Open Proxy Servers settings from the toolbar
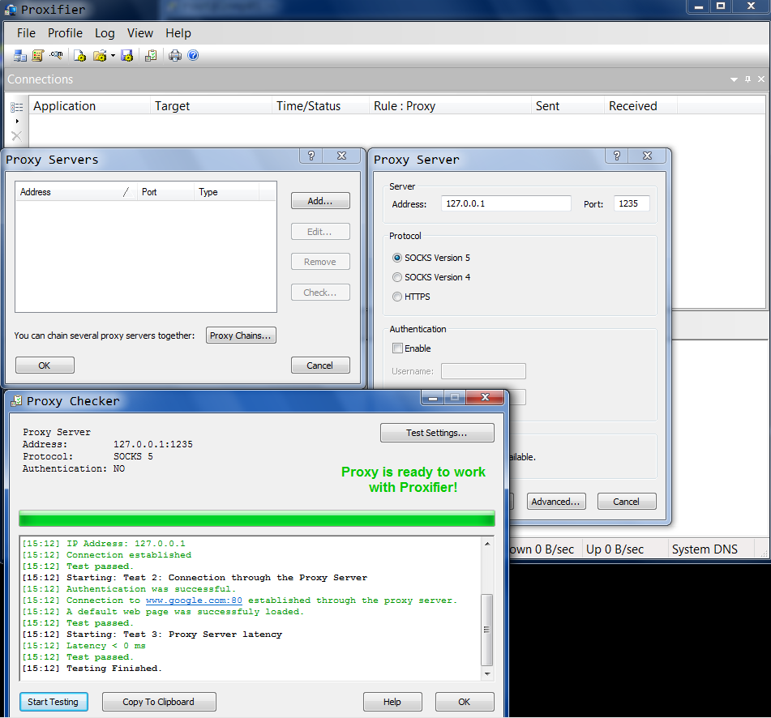 coord(20,56)
